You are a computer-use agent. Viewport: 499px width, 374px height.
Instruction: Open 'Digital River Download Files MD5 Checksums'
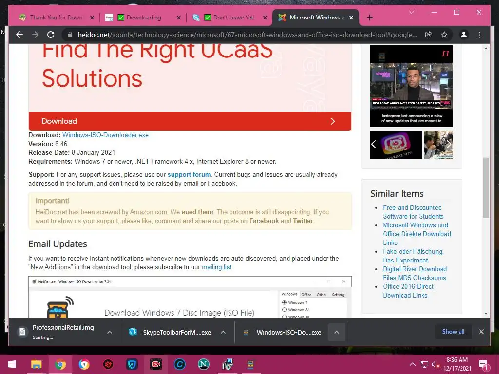click(x=415, y=273)
